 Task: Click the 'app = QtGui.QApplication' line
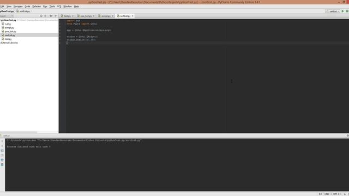(x=89, y=30)
